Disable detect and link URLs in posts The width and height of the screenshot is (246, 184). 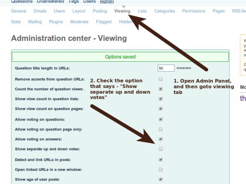pos(161,159)
